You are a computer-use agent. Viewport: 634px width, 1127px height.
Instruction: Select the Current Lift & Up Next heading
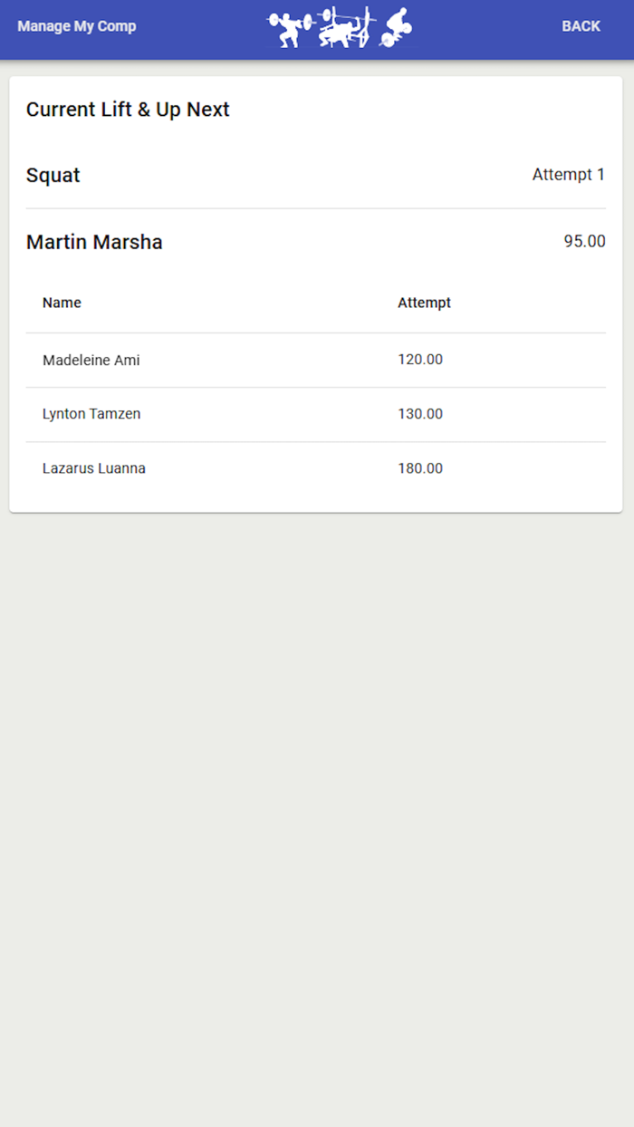click(128, 109)
